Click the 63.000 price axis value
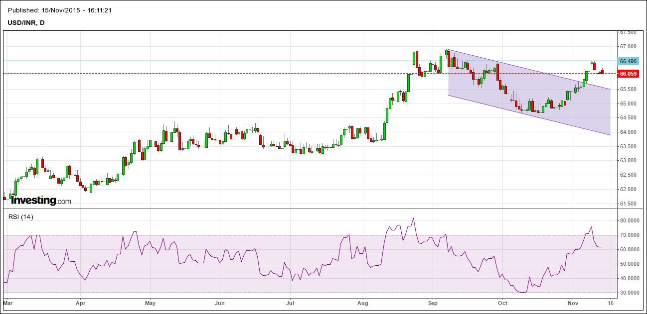647x314 pixels. tap(628, 161)
